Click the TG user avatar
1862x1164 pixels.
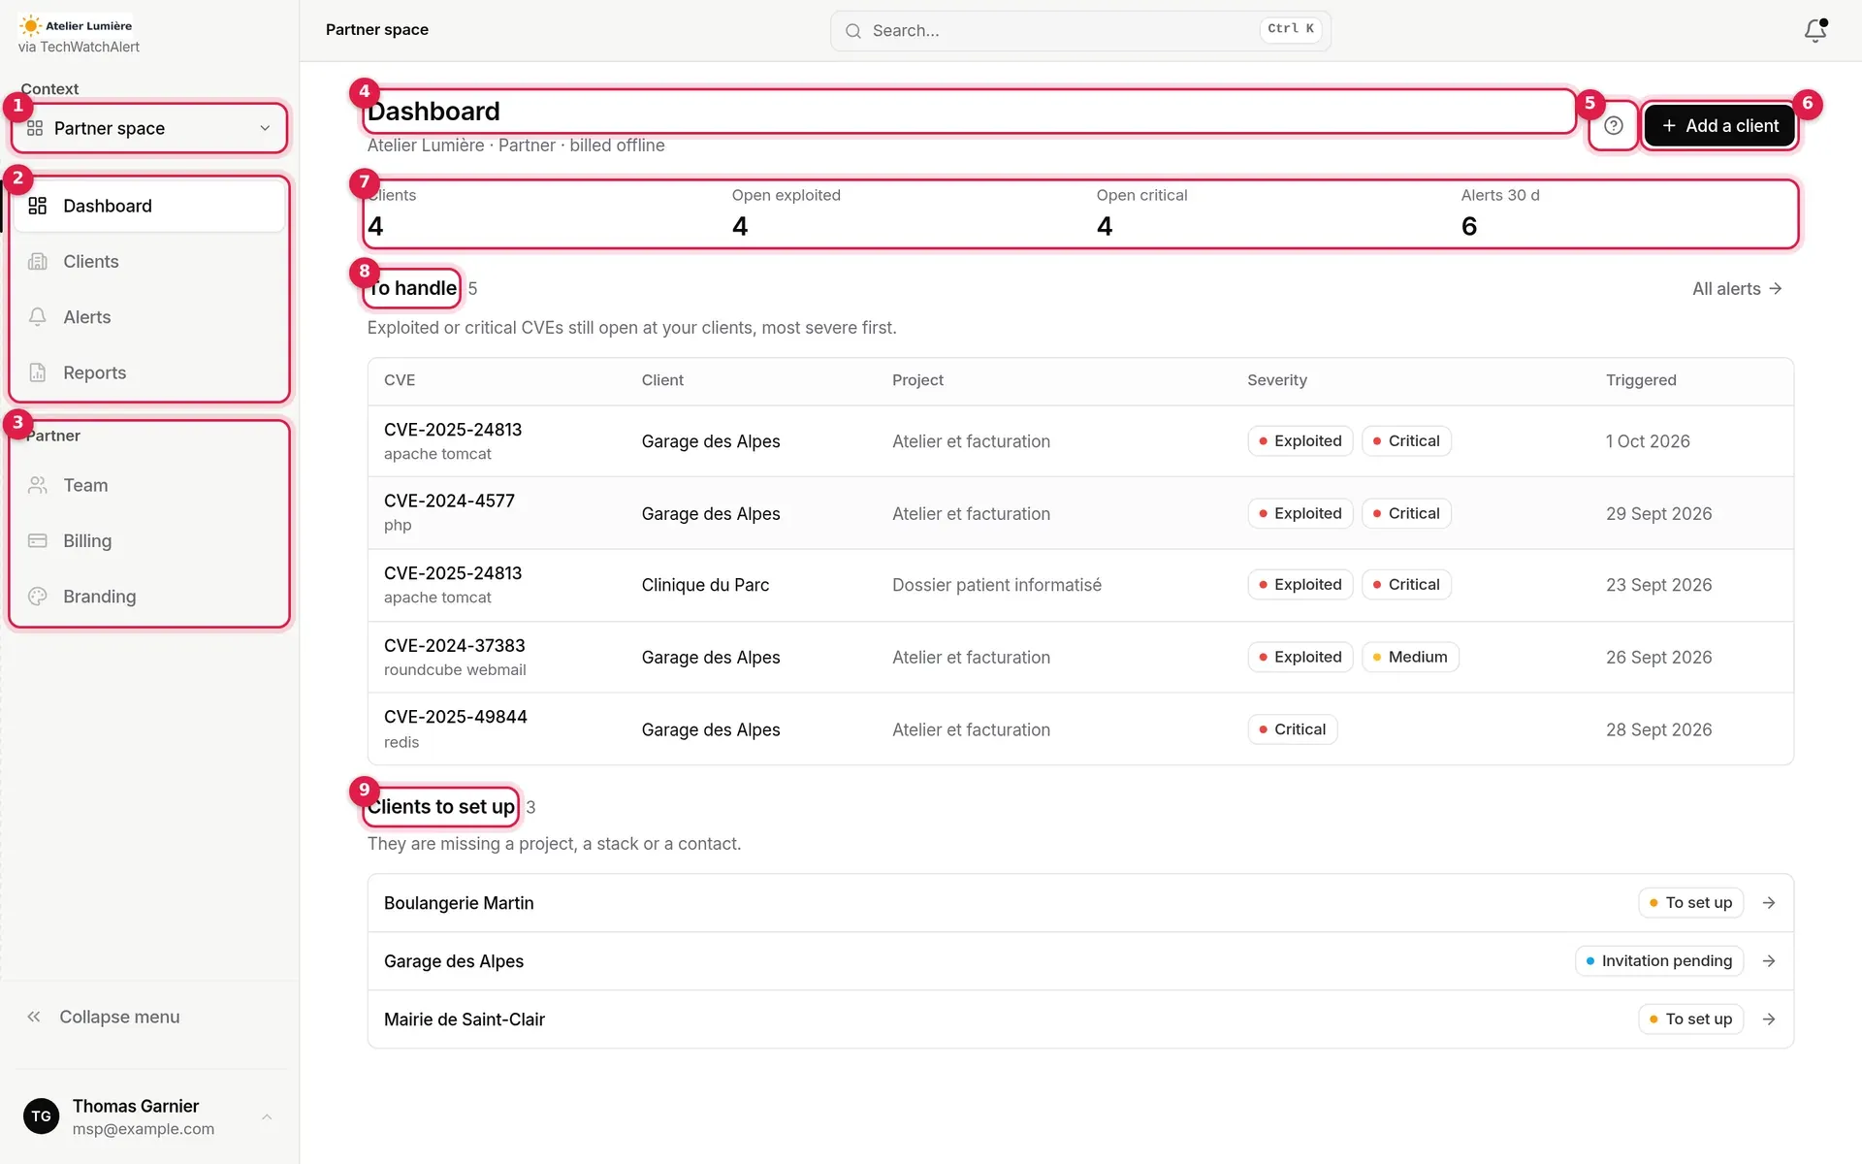click(41, 1116)
